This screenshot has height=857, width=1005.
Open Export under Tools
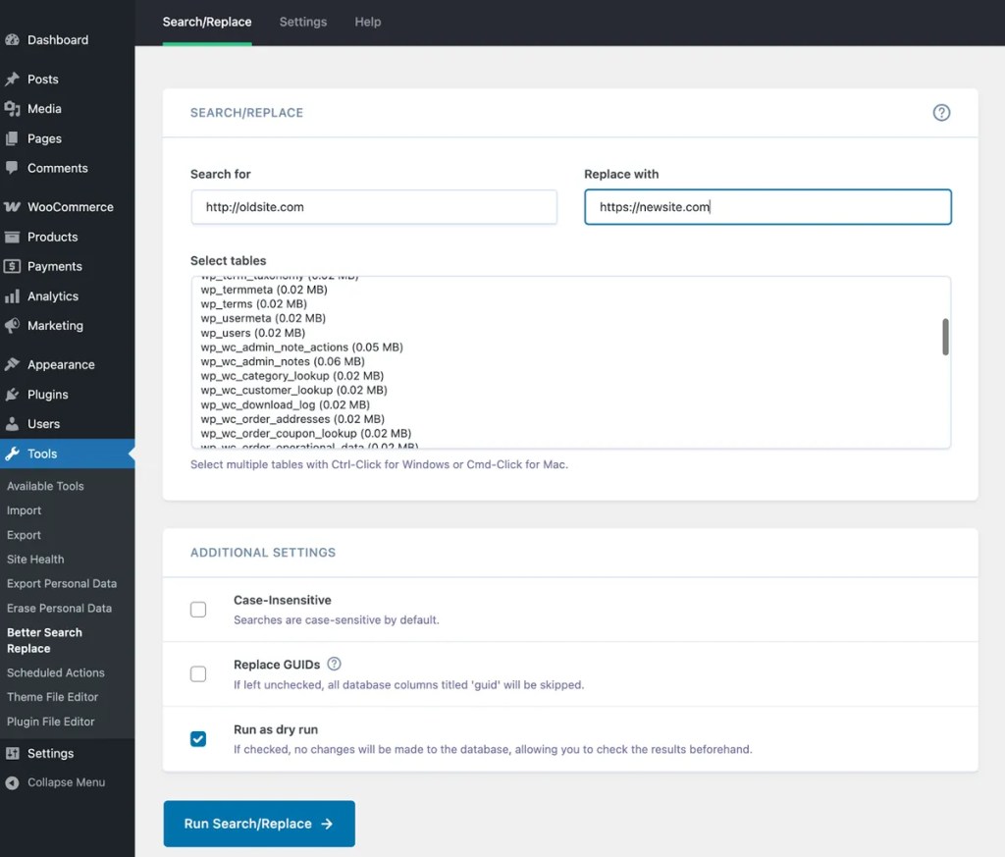(24, 535)
